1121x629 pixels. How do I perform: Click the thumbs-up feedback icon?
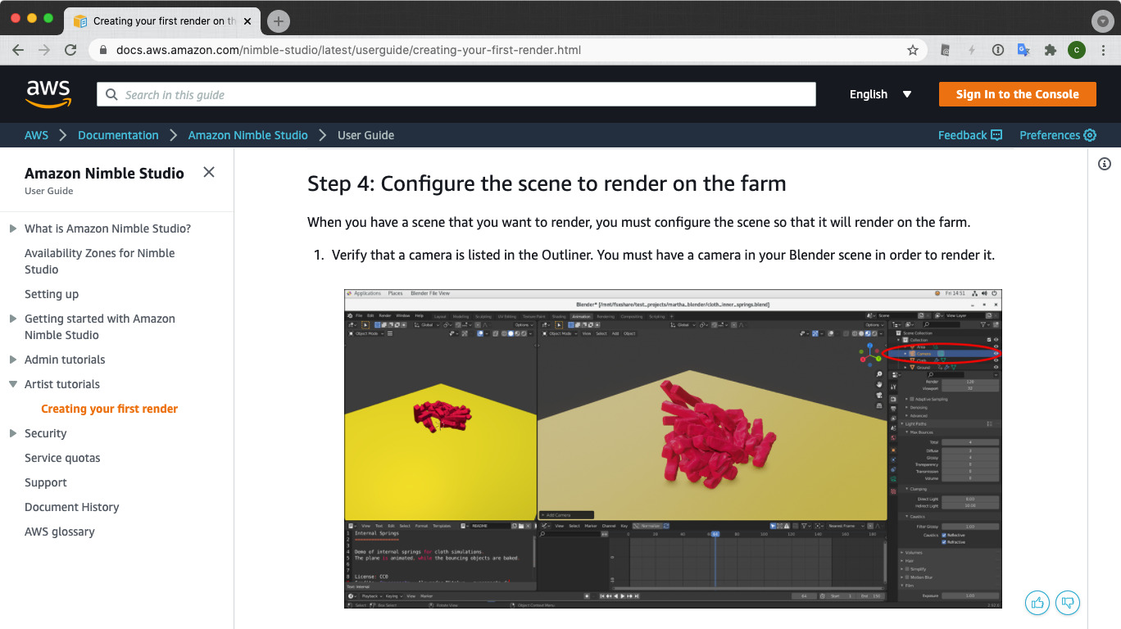click(1037, 602)
